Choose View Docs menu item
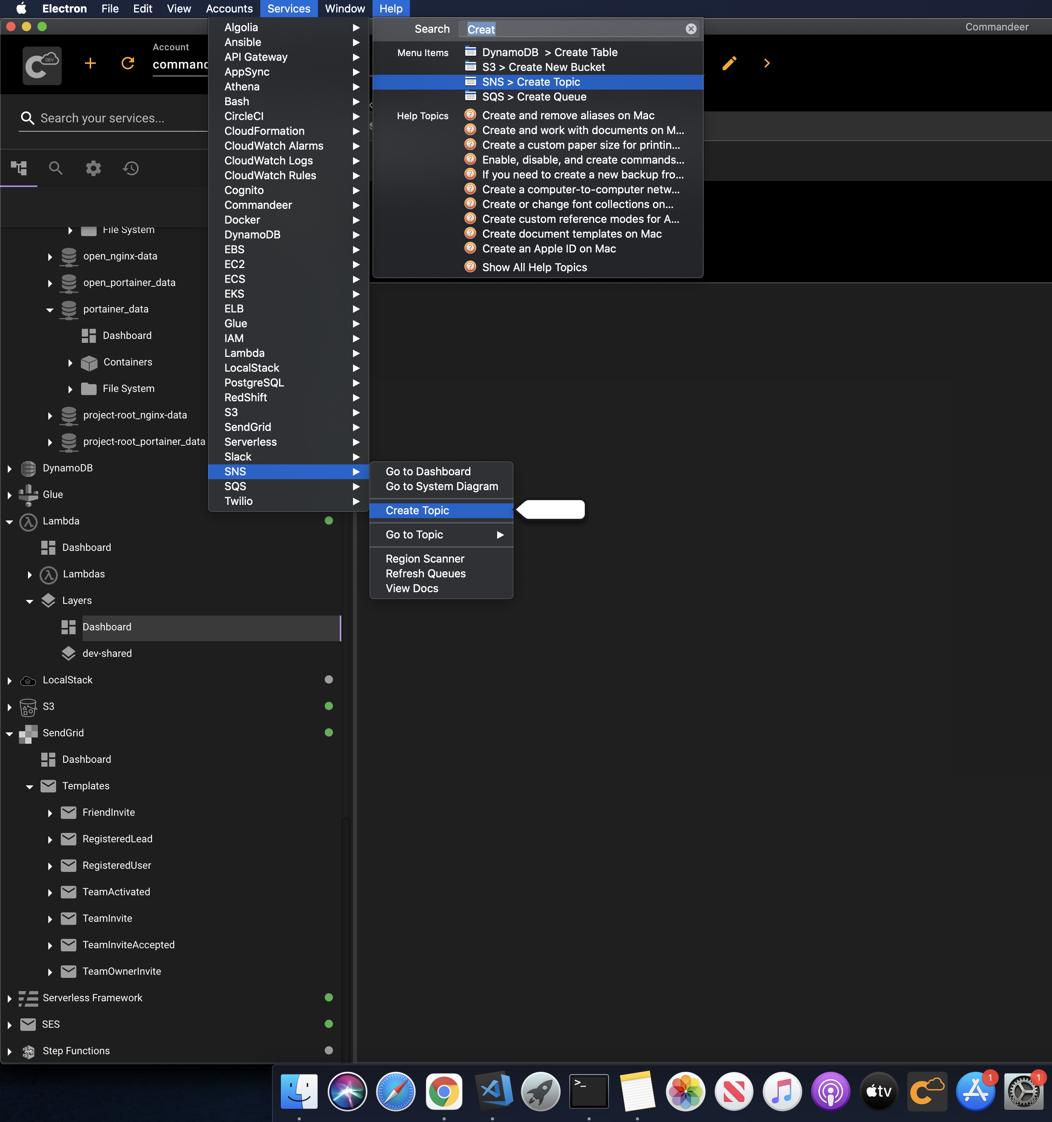The width and height of the screenshot is (1052, 1122). (441, 588)
